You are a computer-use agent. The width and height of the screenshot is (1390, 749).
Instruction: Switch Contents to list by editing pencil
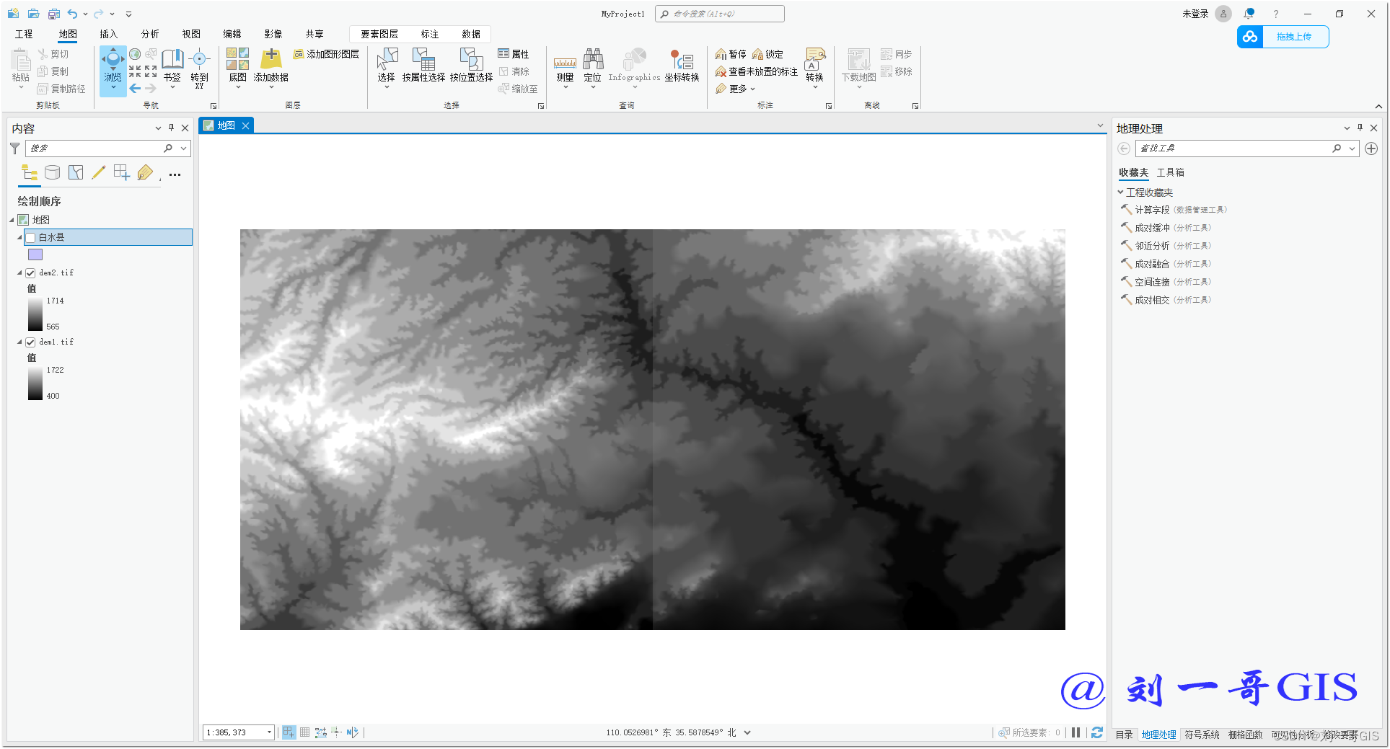pos(99,173)
